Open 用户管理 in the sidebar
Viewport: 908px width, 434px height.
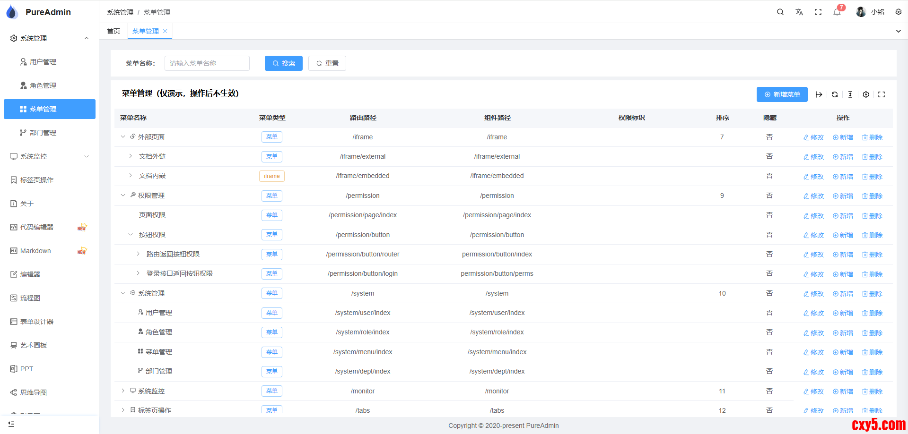click(x=43, y=62)
